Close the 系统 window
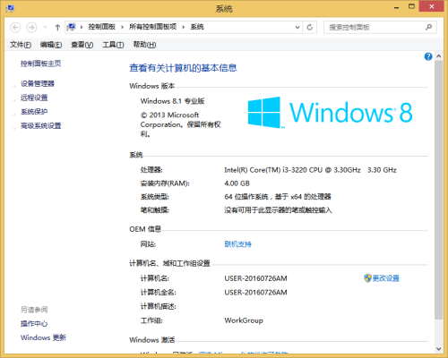Viewport: 448px width, 358px height. pos(431,6)
